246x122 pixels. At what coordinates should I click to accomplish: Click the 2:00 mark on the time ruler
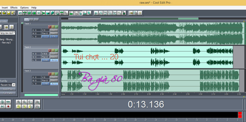pyautogui.click(x=123, y=94)
